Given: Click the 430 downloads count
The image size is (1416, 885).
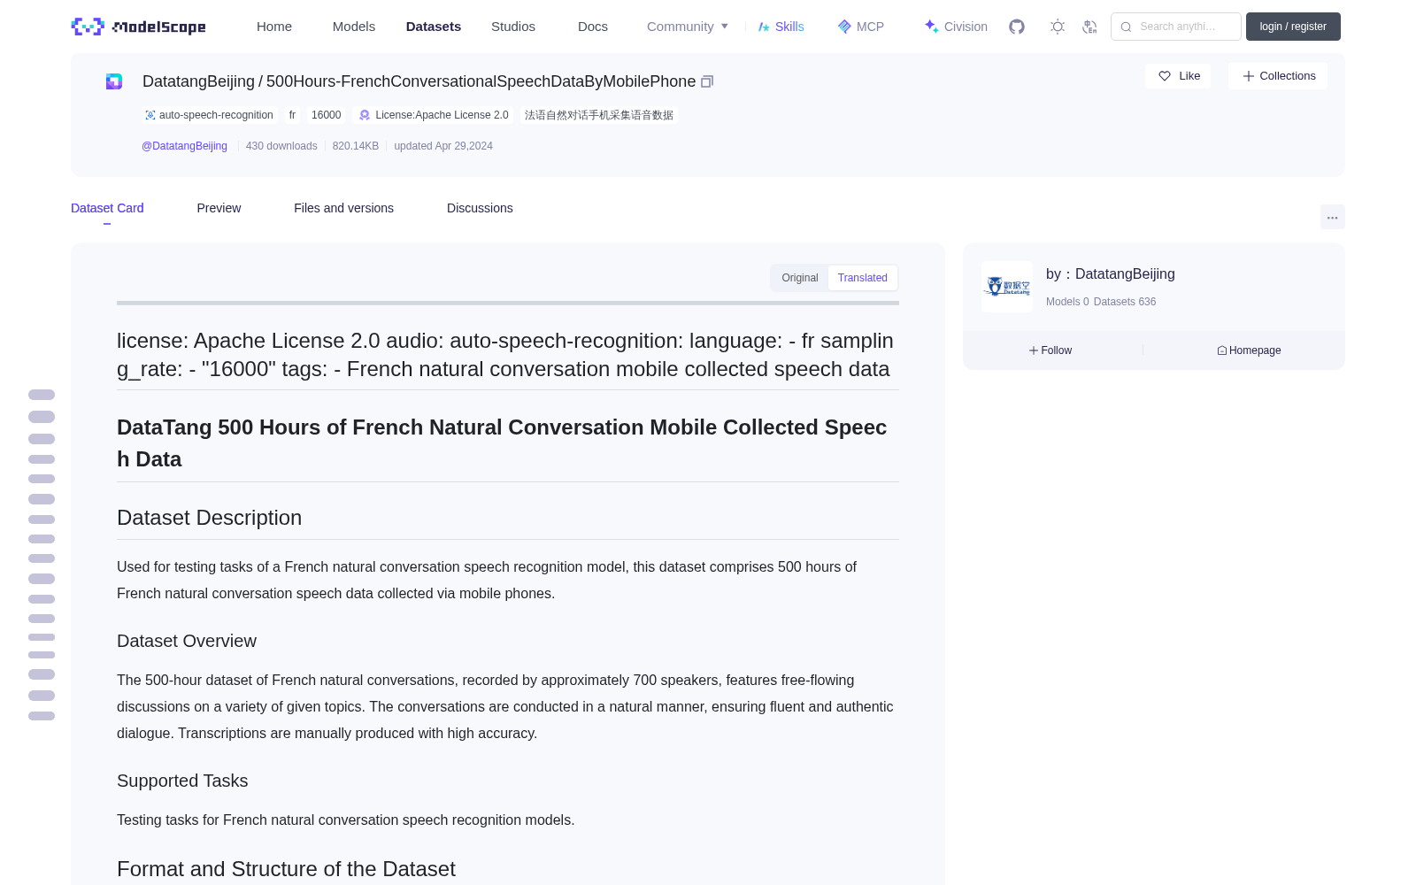Looking at the screenshot, I should 281,146.
